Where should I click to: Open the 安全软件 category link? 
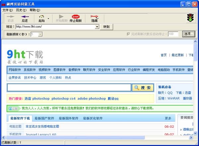tap(104, 70)
